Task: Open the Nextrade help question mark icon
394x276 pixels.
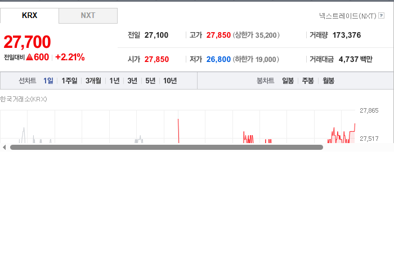Action: 381,16
